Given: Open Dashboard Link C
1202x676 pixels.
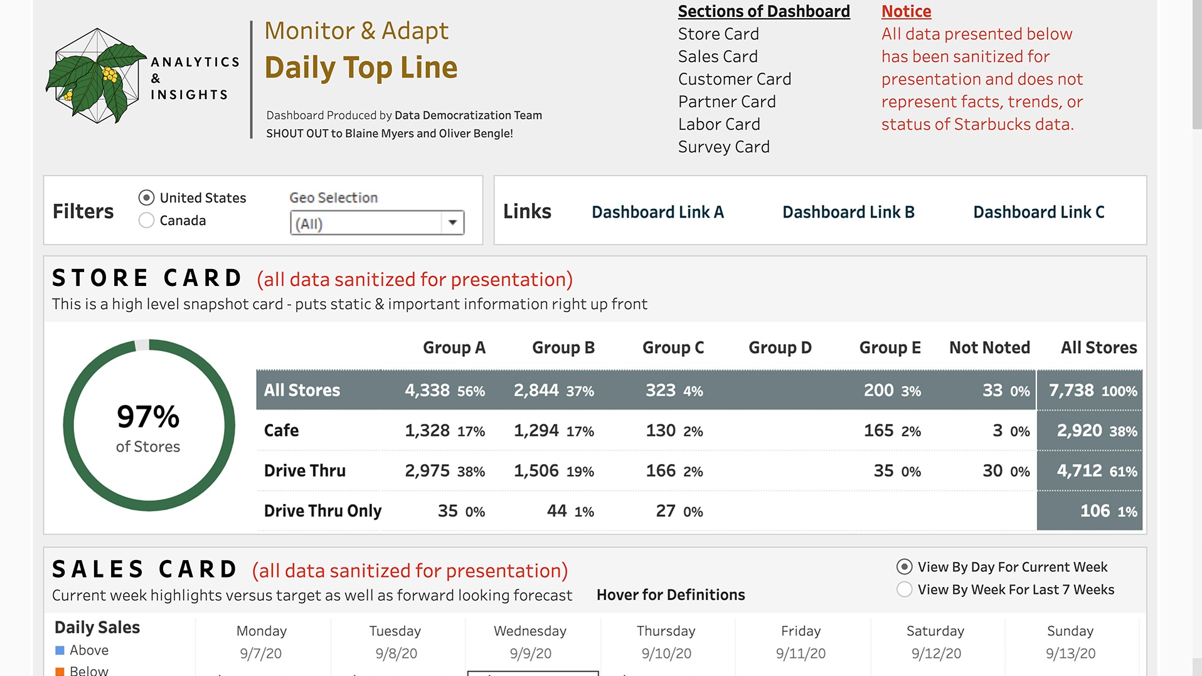Looking at the screenshot, I should click(1038, 212).
